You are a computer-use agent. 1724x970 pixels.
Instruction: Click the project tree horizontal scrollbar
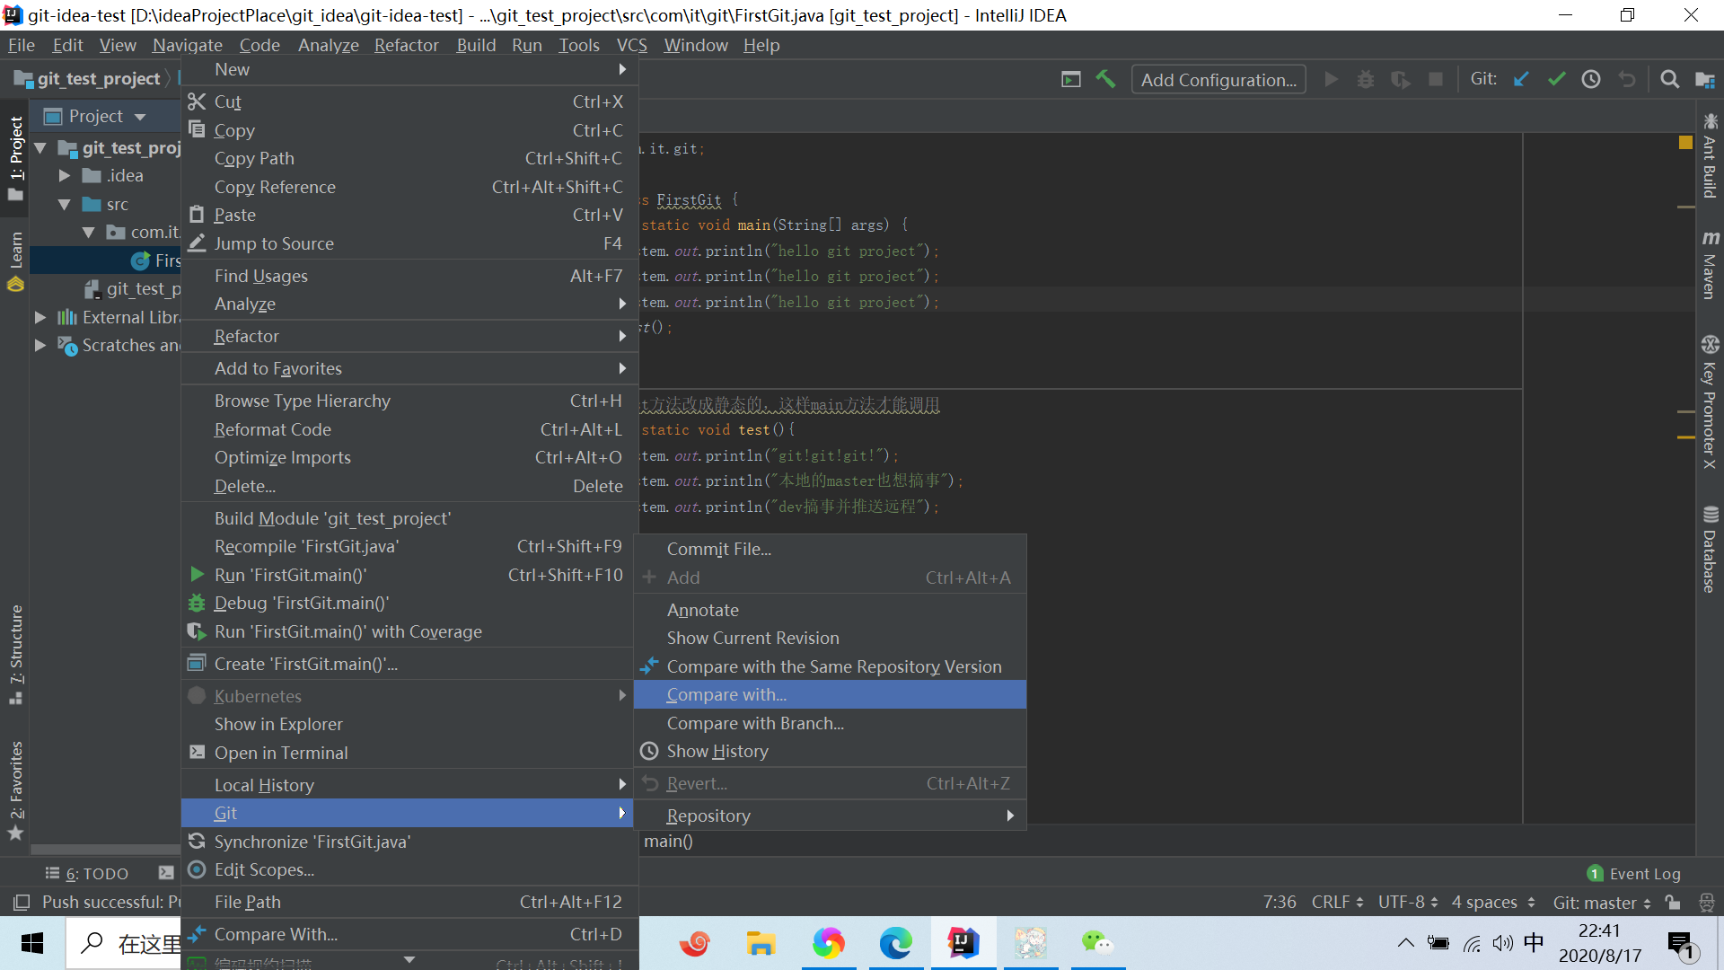[x=106, y=849]
